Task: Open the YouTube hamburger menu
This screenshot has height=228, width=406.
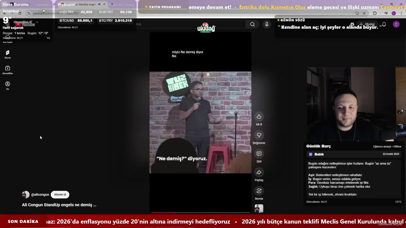Action: [x=7, y=24]
